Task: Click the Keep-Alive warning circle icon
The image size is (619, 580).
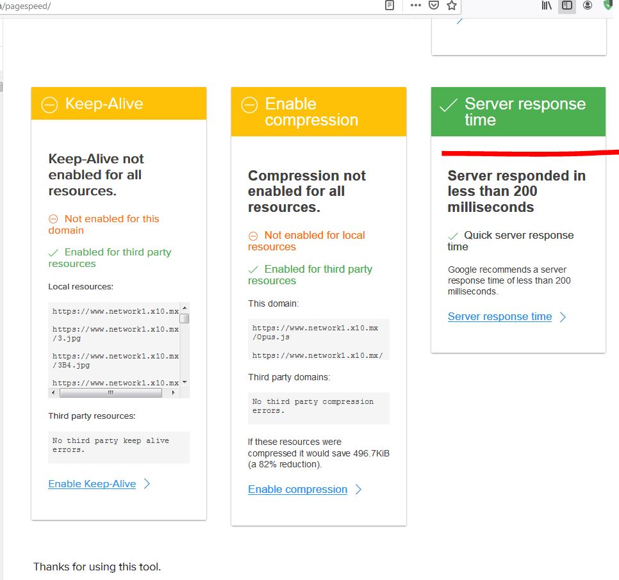Action: (49, 104)
